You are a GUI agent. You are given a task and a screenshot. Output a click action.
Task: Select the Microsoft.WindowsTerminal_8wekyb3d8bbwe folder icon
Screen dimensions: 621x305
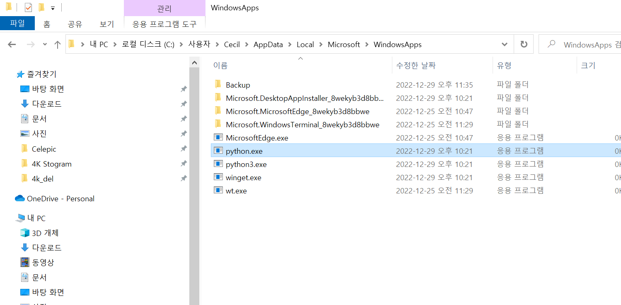[218, 124]
